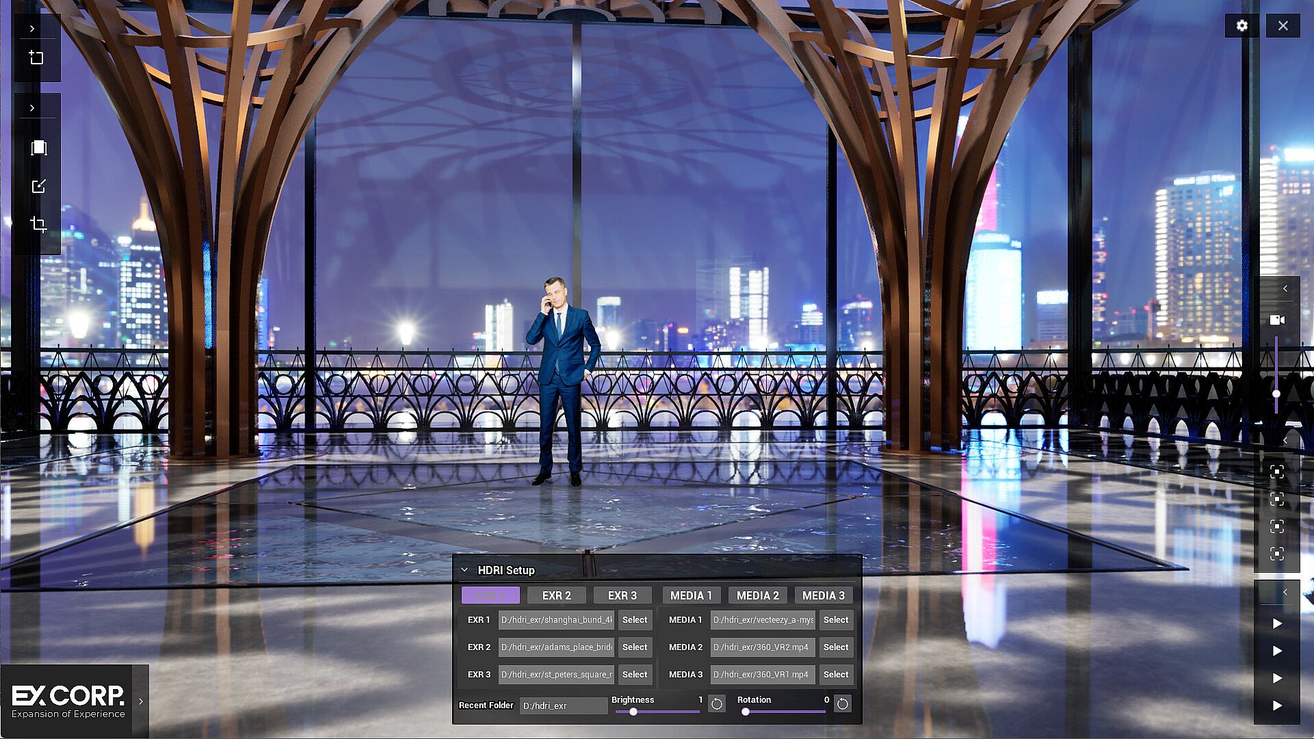The width and height of the screenshot is (1314, 739).
Task: Click the MEDIA 1 vecteezy path field
Action: [763, 620]
